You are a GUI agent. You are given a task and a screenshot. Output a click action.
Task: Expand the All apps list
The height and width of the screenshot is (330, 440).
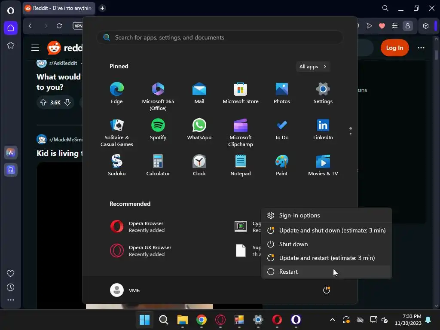(x=313, y=67)
